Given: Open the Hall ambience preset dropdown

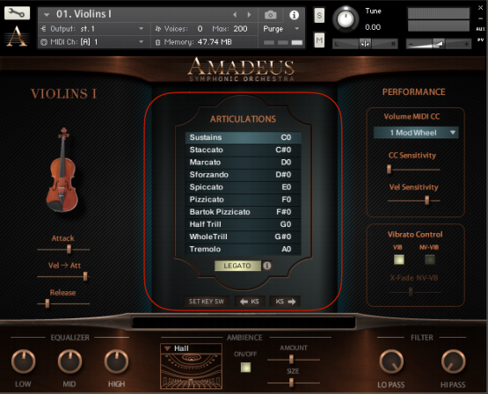Looking at the screenshot, I should [x=191, y=348].
